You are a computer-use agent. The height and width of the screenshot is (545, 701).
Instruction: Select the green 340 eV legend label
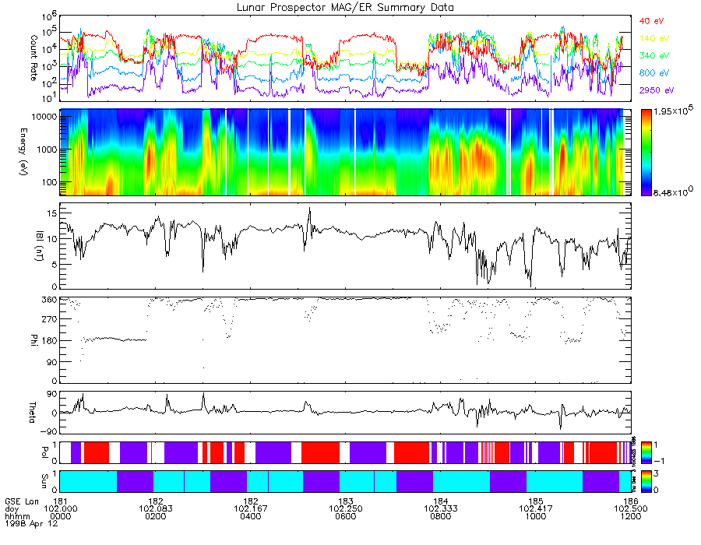pos(654,55)
